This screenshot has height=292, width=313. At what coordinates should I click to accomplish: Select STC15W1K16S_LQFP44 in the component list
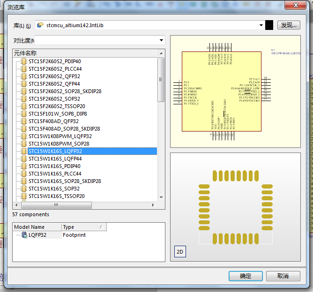pos(55,159)
